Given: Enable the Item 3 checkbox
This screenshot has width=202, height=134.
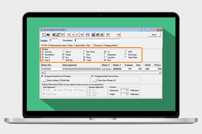Looking at the screenshot, I should [x=63, y=52].
